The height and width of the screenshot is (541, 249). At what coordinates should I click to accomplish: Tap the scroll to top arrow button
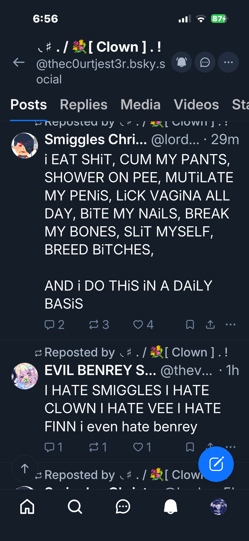point(25,469)
